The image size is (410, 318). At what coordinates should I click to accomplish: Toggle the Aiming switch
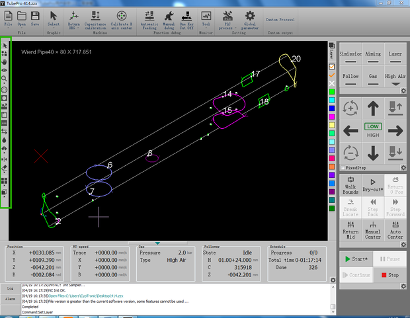coord(373,54)
